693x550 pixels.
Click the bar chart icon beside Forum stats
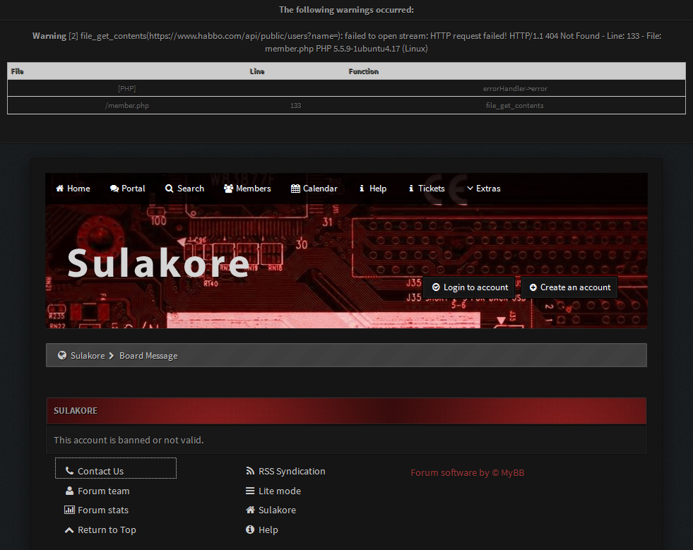pyautogui.click(x=69, y=510)
